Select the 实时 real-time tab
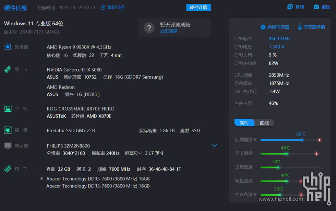The image size is (336, 211). coord(244,123)
